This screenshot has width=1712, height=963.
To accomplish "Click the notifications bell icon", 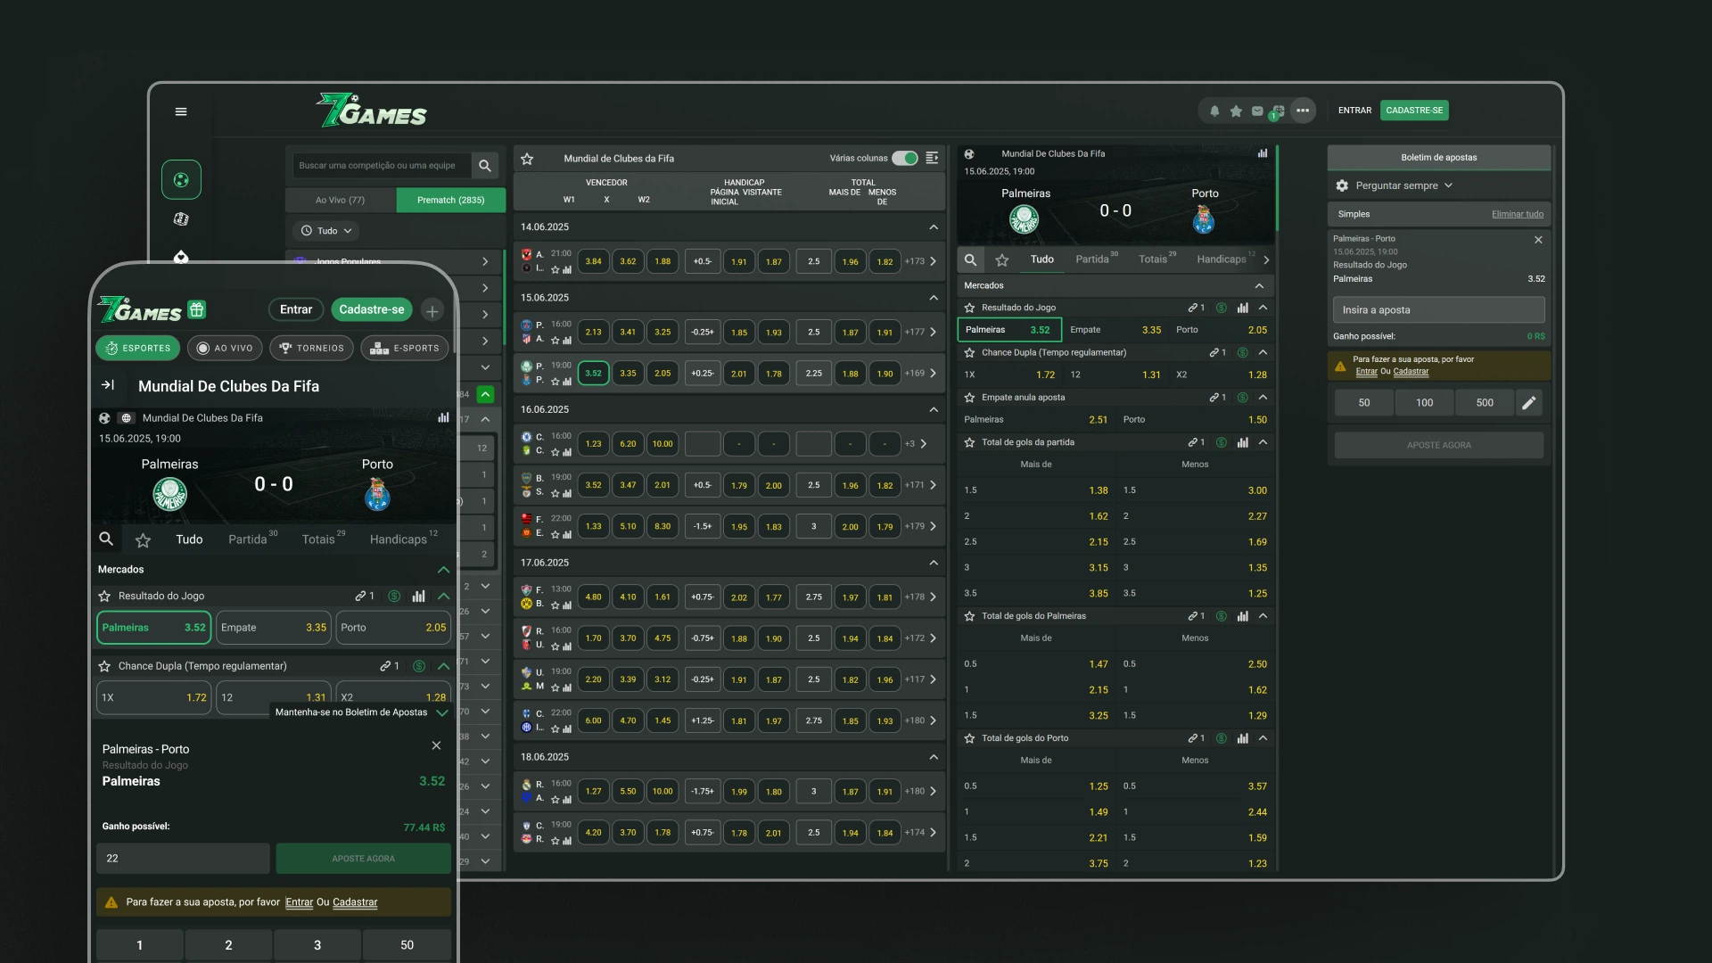I will (x=1214, y=111).
